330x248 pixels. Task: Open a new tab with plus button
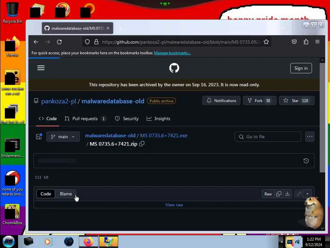121,28
